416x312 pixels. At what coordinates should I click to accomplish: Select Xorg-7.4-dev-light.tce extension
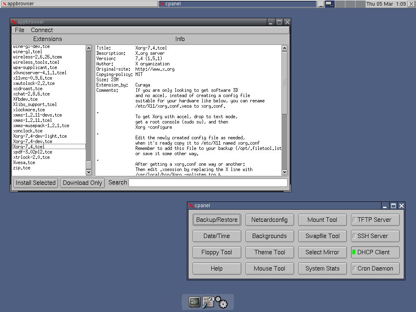pyautogui.click(x=49, y=136)
